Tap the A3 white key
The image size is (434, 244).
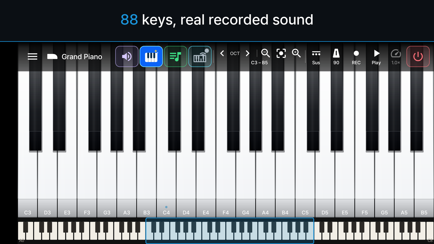[x=127, y=181]
